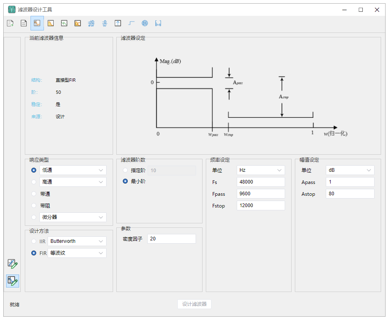388x320 pixels.
Task: Show the step response icon
Action: 131,23
